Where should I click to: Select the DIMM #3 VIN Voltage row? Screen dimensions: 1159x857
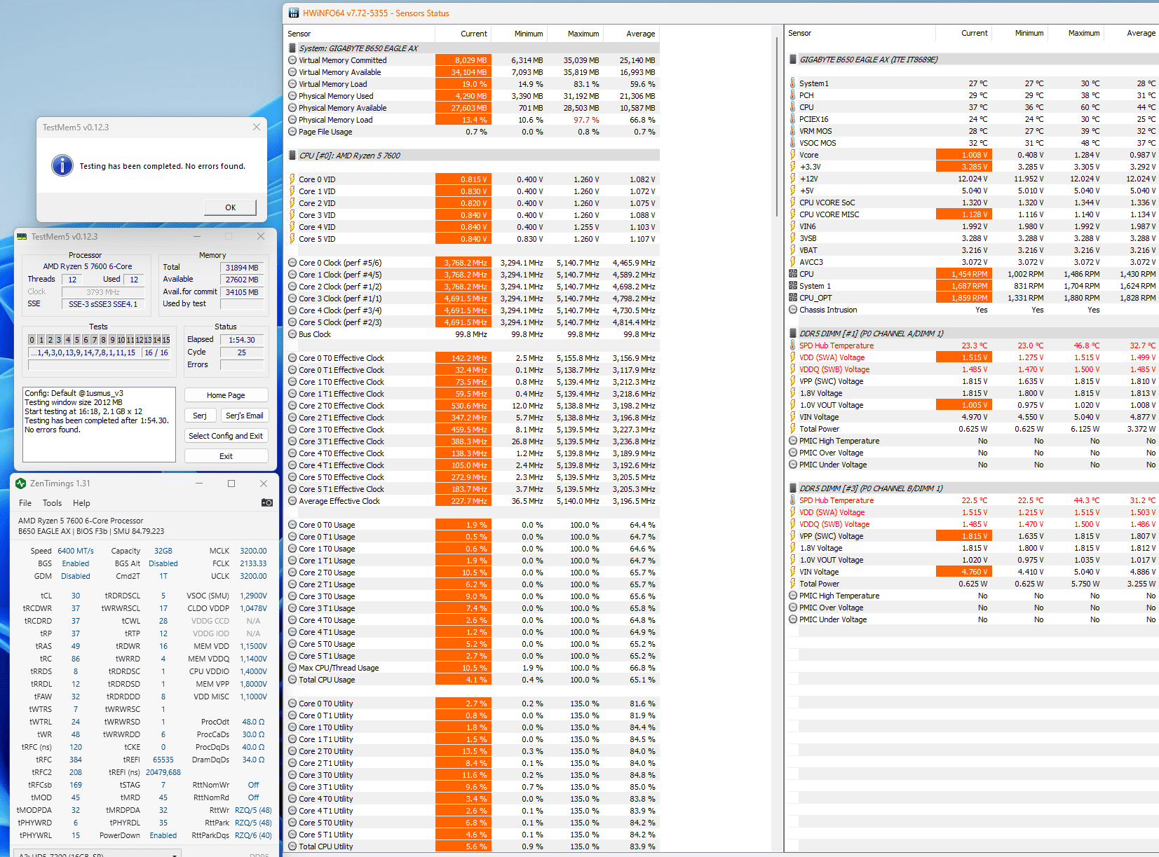pos(972,572)
